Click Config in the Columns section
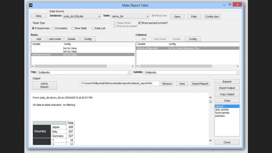This screenshot has height=153, width=272. [193, 39]
